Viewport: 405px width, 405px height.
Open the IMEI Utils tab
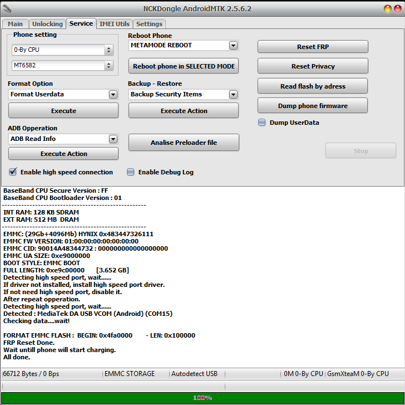(x=115, y=24)
